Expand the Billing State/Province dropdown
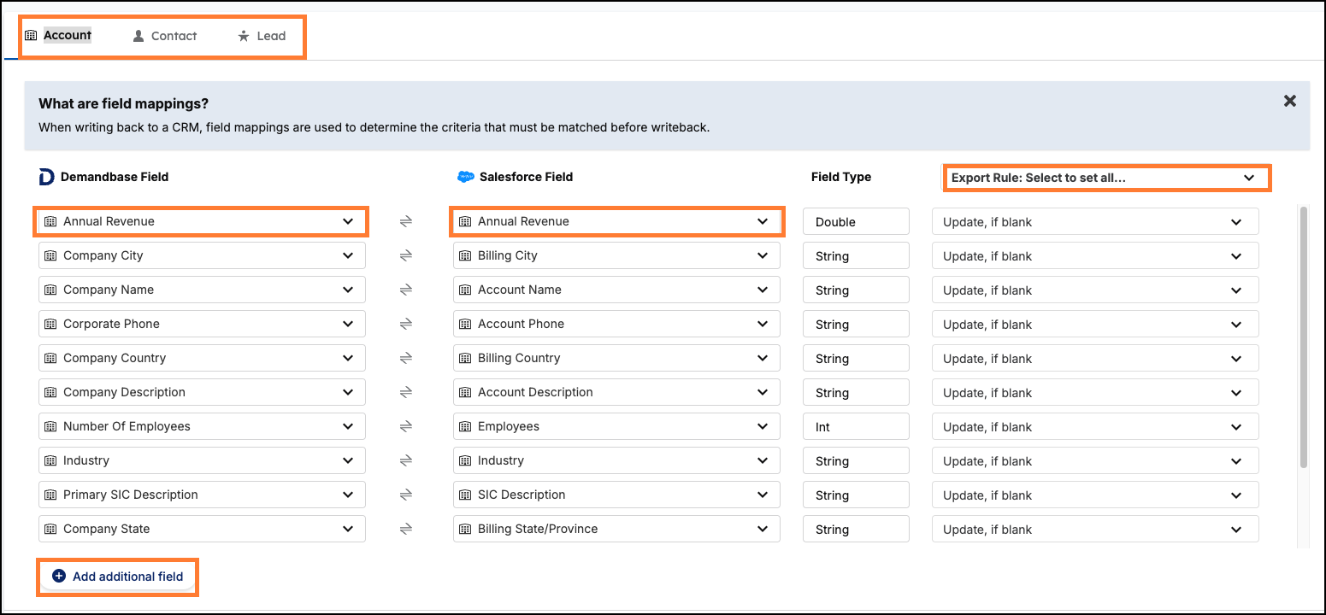Viewport: 1326px width, 615px height. pyautogui.click(x=616, y=529)
